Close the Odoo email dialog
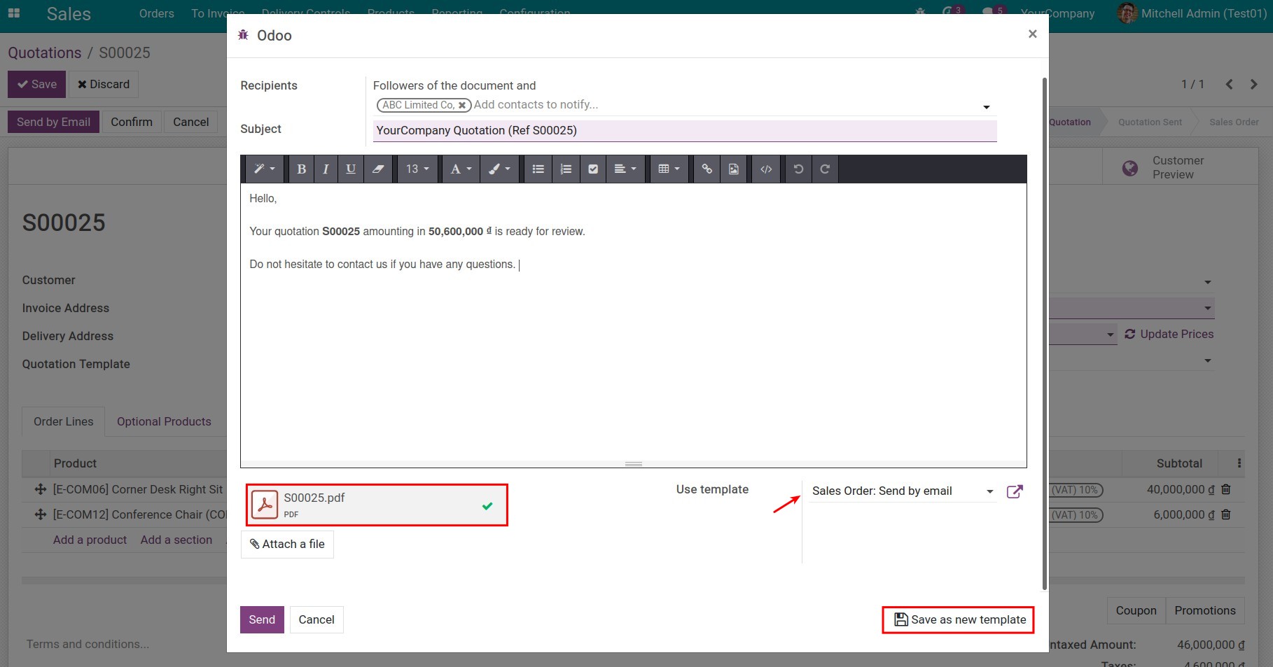The image size is (1273, 667). tap(1032, 34)
